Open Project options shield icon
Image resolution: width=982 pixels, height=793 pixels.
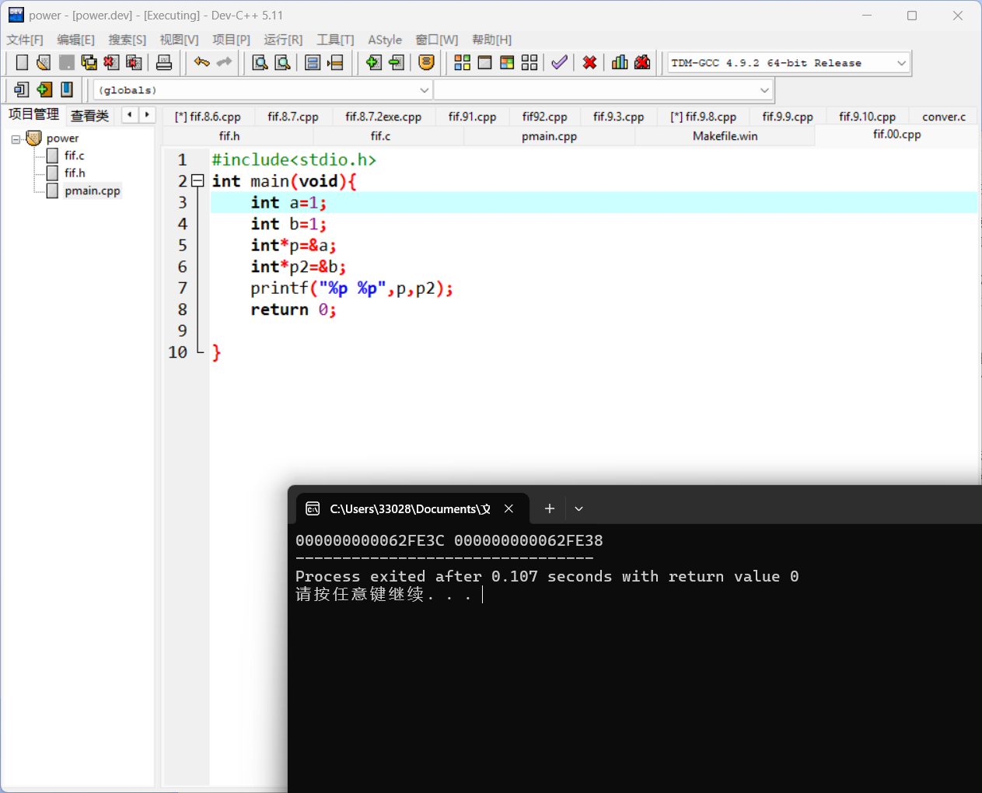pyautogui.click(x=427, y=63)
